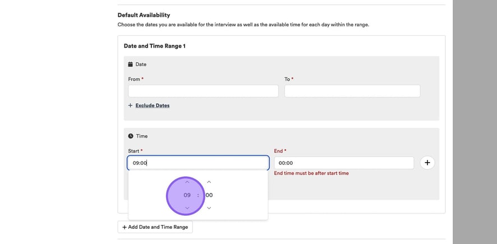This screenshot has width=497, height=244.
Task: Increase minutes with the up chevron
Action: [209, 182]
